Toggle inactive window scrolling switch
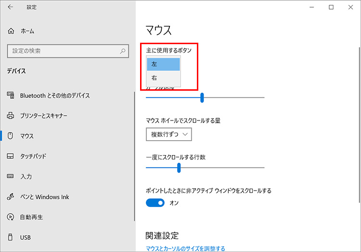361x252 pixels. pyautogui.click(x=155, y=203)
